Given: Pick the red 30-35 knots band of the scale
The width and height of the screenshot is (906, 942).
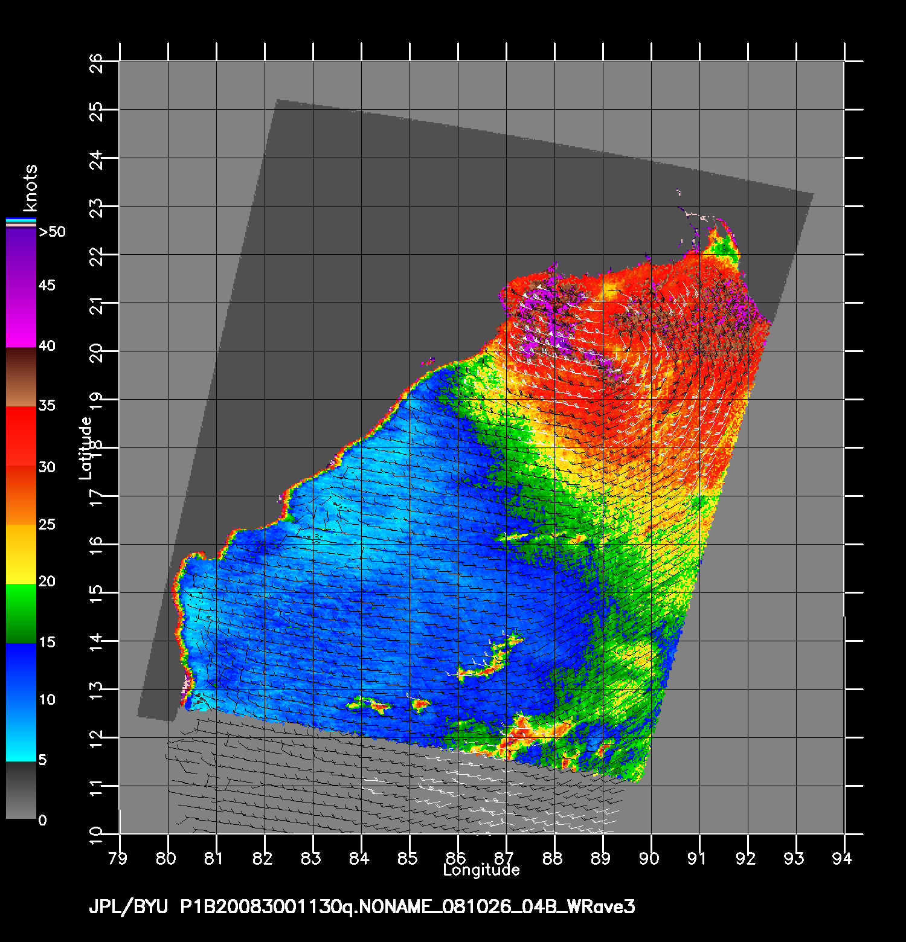Looking at the screenshot, I should pyautogui.click(x=21, y=437).
